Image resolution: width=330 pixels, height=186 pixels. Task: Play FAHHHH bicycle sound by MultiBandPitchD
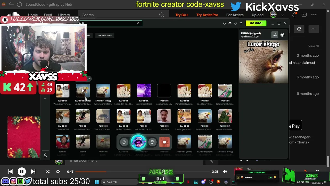[83, 116]
